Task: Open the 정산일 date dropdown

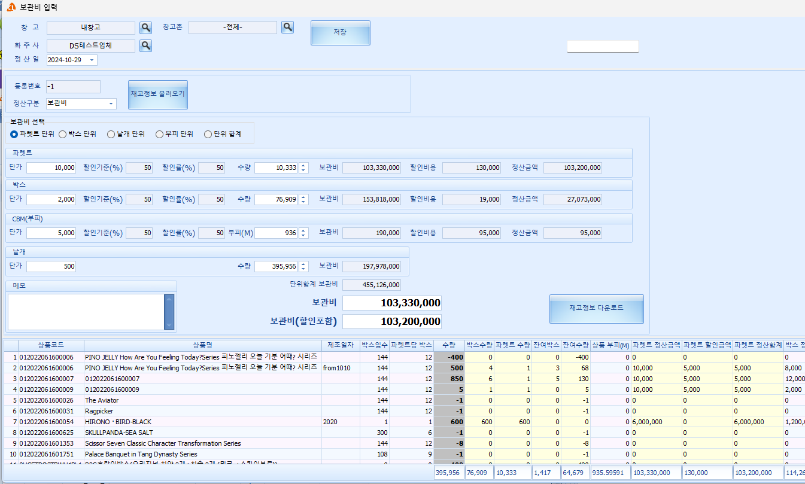Action: pos(92,60)
